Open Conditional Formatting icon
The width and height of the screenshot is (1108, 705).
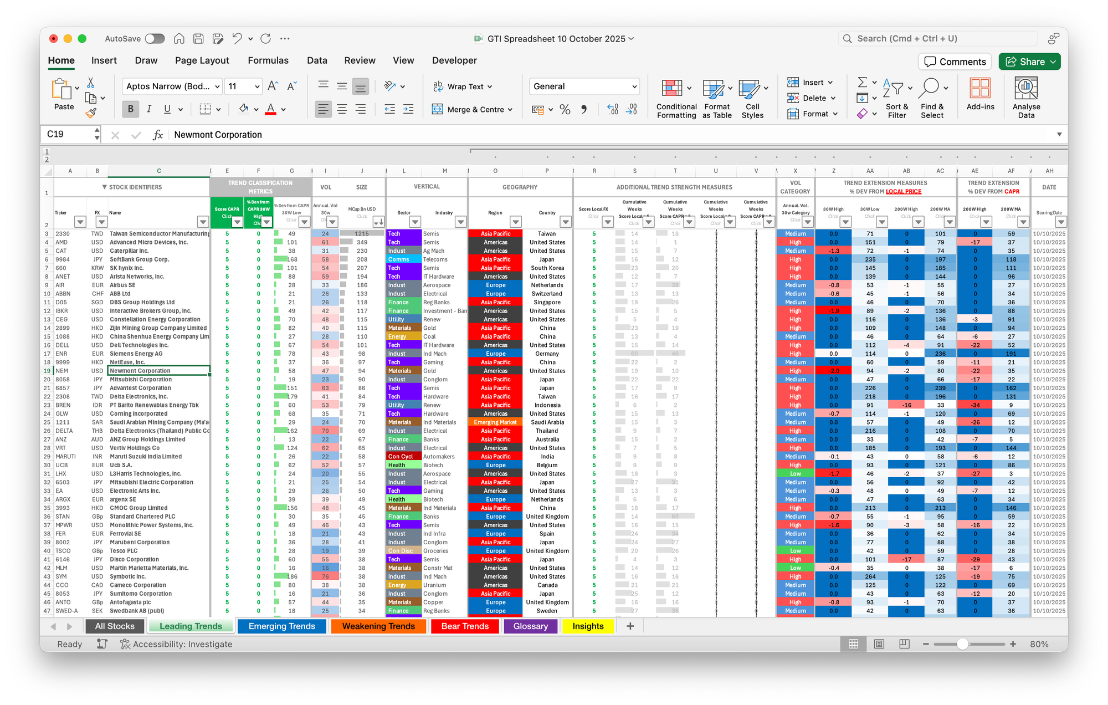pyautogui.click(x=671, y=88)
